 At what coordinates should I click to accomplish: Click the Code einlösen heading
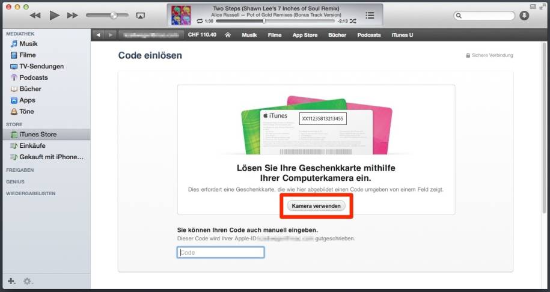click(x=150, y=55)
